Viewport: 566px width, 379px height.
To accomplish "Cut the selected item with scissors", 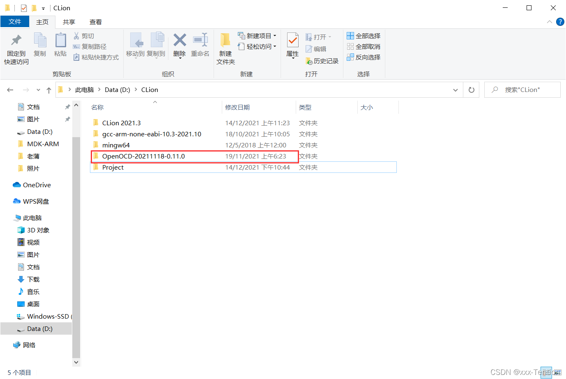I will point(84,36).
